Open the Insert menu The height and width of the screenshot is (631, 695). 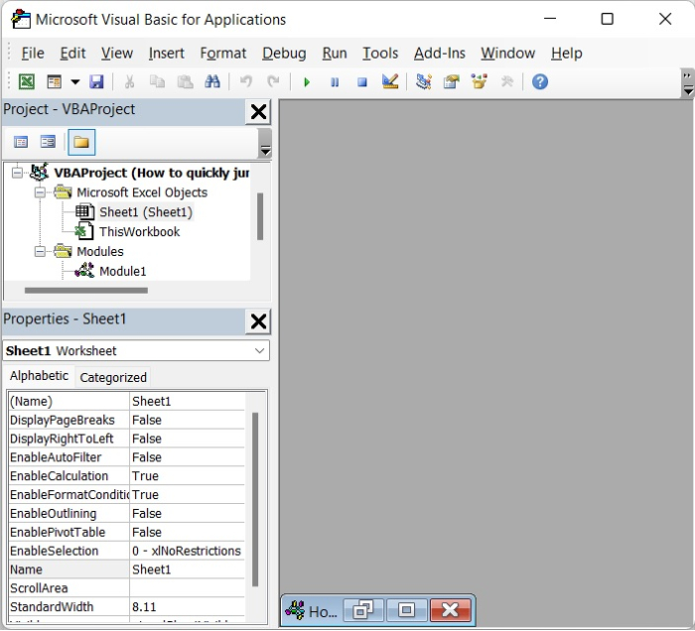[x=166, y=54]
